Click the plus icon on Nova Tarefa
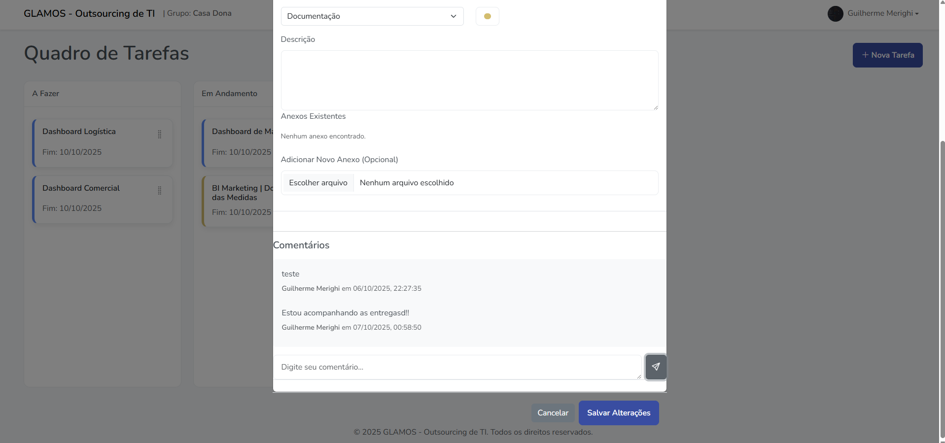The width and height of the screenshot is (945, 443). pos(865,55)
